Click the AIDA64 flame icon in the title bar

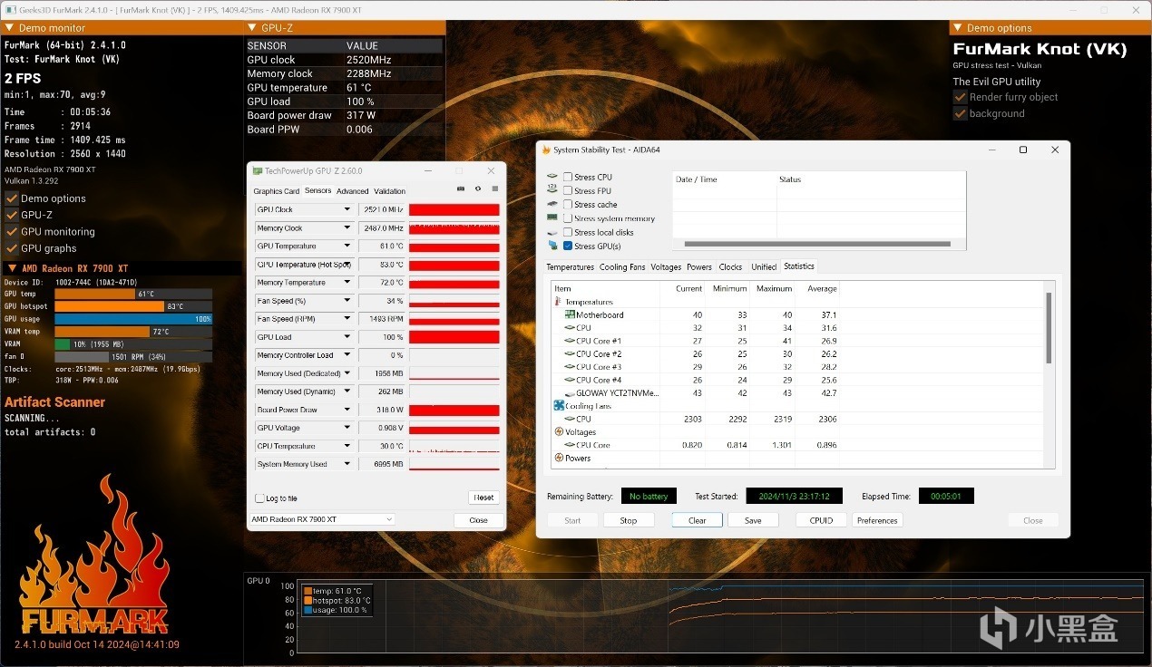pos(545,150)
